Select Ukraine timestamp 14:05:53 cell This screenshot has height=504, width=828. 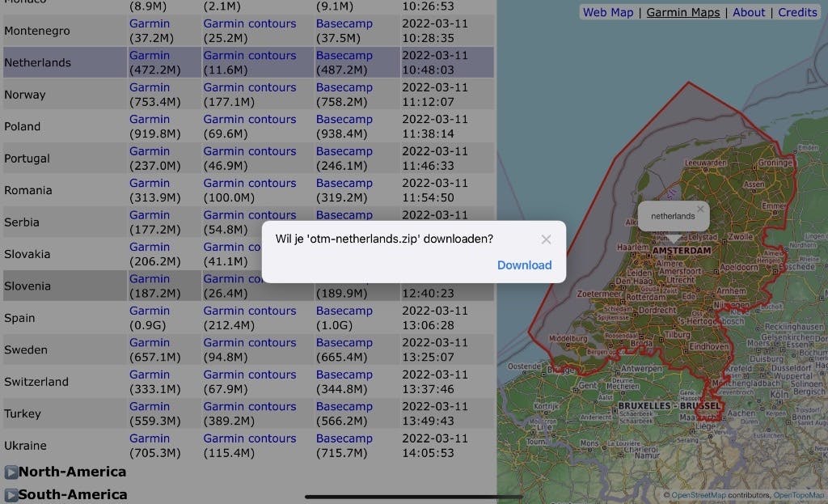click(447, 446)
